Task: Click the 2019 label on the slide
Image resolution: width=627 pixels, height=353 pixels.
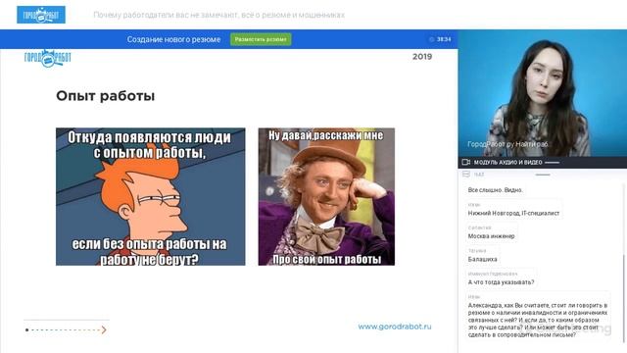Action: pos(422,57)
